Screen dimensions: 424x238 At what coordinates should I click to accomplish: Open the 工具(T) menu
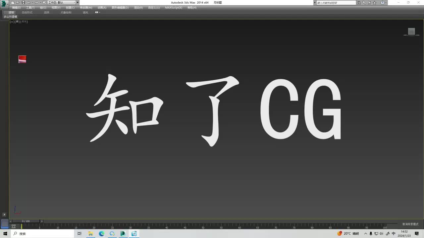click(30, 8)
